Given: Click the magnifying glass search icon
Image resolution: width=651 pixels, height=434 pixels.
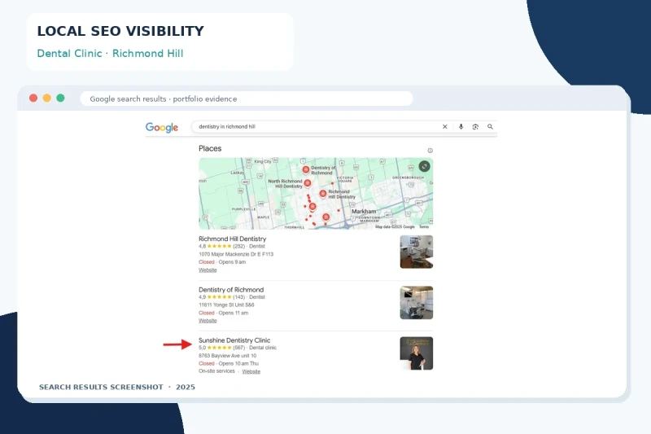Looking at the screenshot, I should (x=490, y=127).
